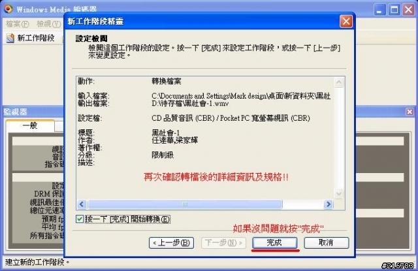Toggle 按一下[完成]開始轉換 checkbox
Screen dimensions: 418x271
pyautogui.click(x=80, y=219)
